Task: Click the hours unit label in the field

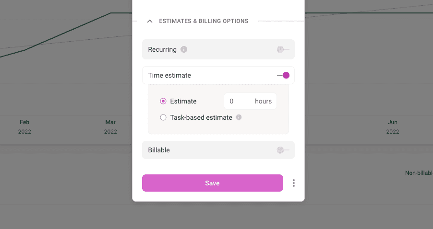Action: 263,101
